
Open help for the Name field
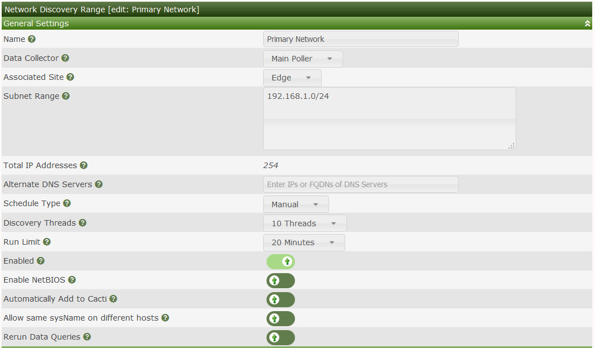(31, 39)
